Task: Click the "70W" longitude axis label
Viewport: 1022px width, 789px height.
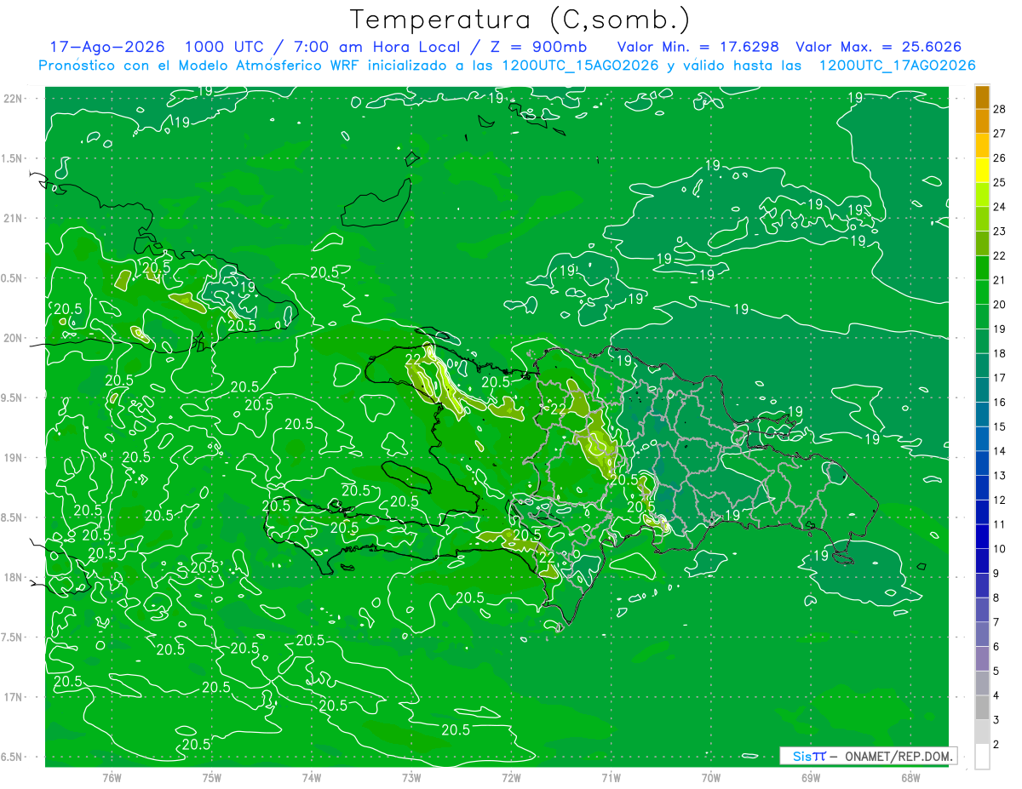Action: point(711,777)
